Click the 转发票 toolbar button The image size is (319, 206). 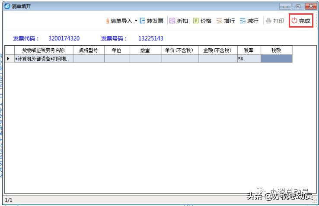point(152,21)
